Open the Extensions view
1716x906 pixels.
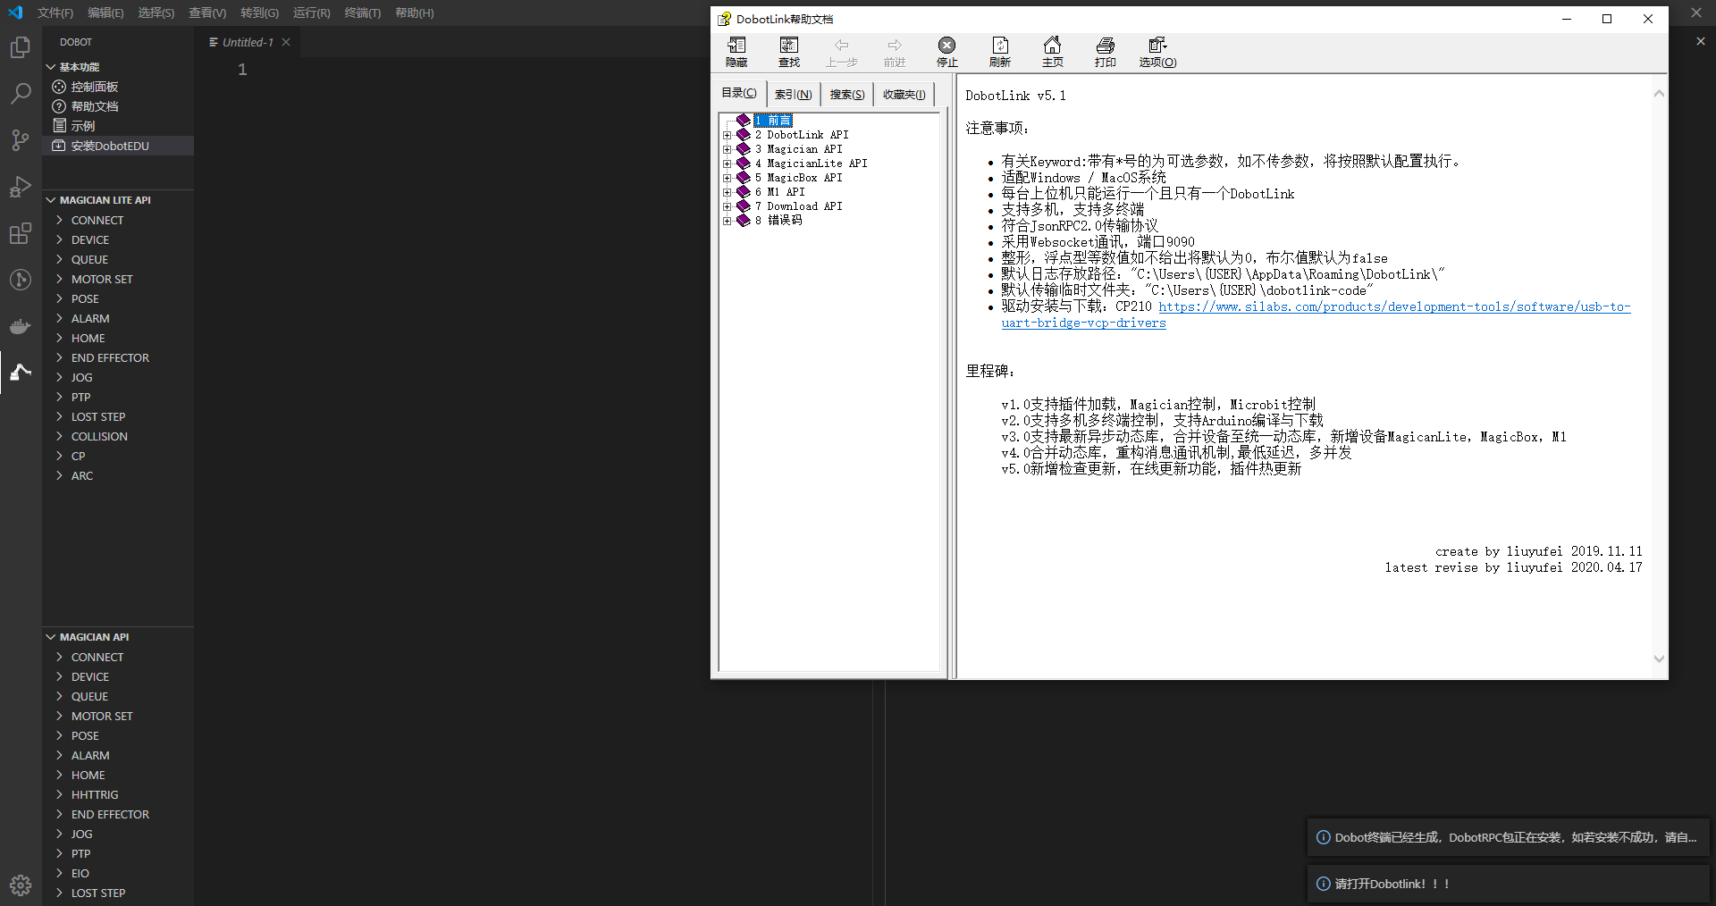point(20,233)
